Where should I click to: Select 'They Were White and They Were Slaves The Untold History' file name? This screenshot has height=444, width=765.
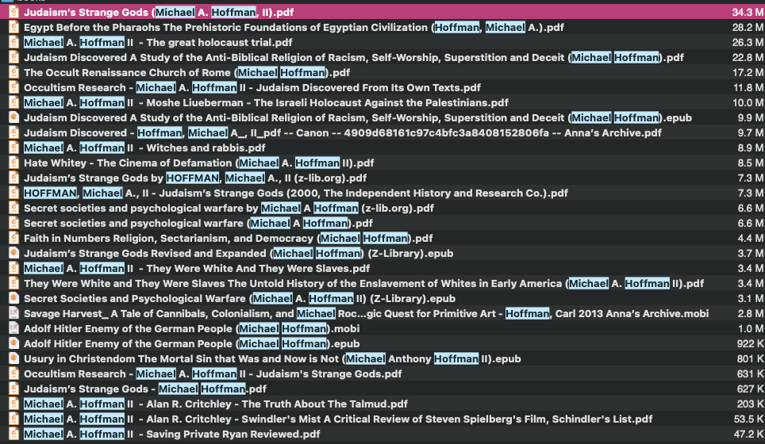click(363, 284)
